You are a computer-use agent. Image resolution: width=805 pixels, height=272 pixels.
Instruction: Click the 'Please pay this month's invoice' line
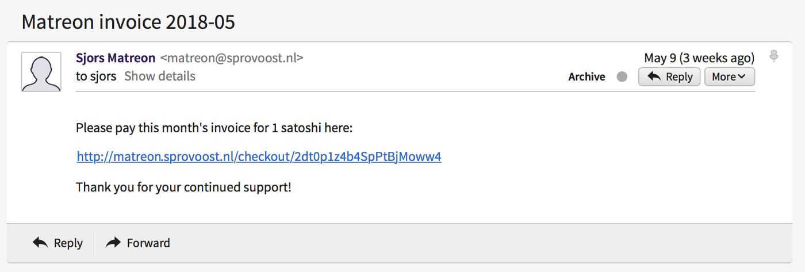click(214, 128)
